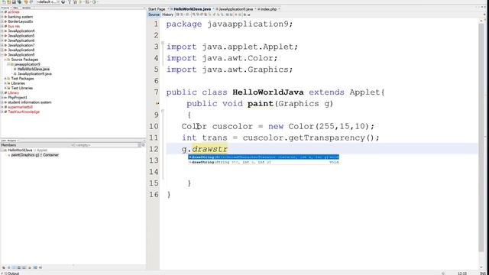This screenshot has height=275, width=489.
Task: Click the editor vertical scrollbar
Action: (481, 137)
